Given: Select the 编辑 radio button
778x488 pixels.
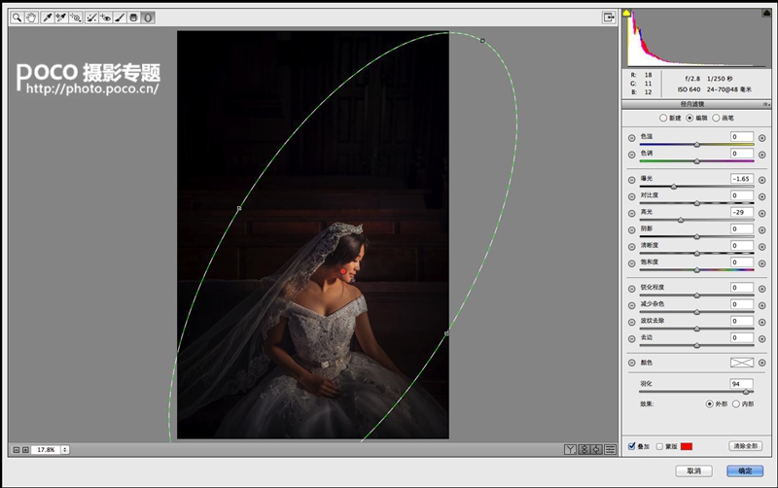Looking at the screenshot, I should (690, 118).
